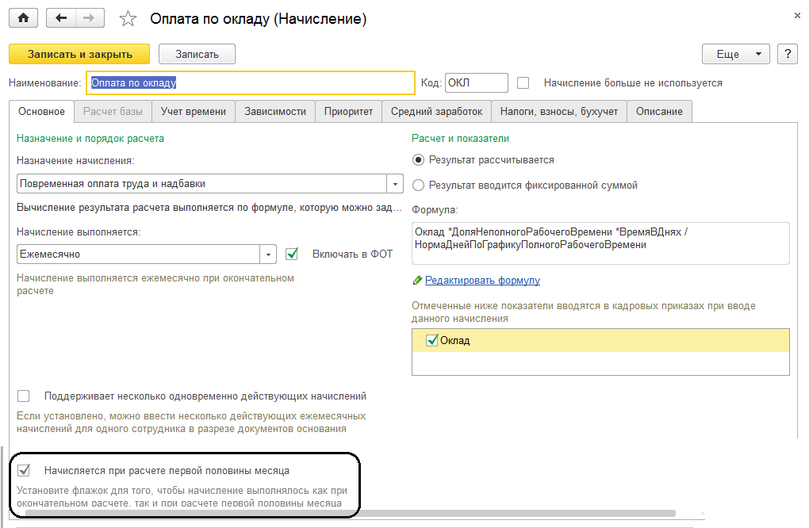The width and height of the screenshot is (809, 528).
Task: Toggle Начисляется при расчете первой половины месяца
Action: click(23, 470)
